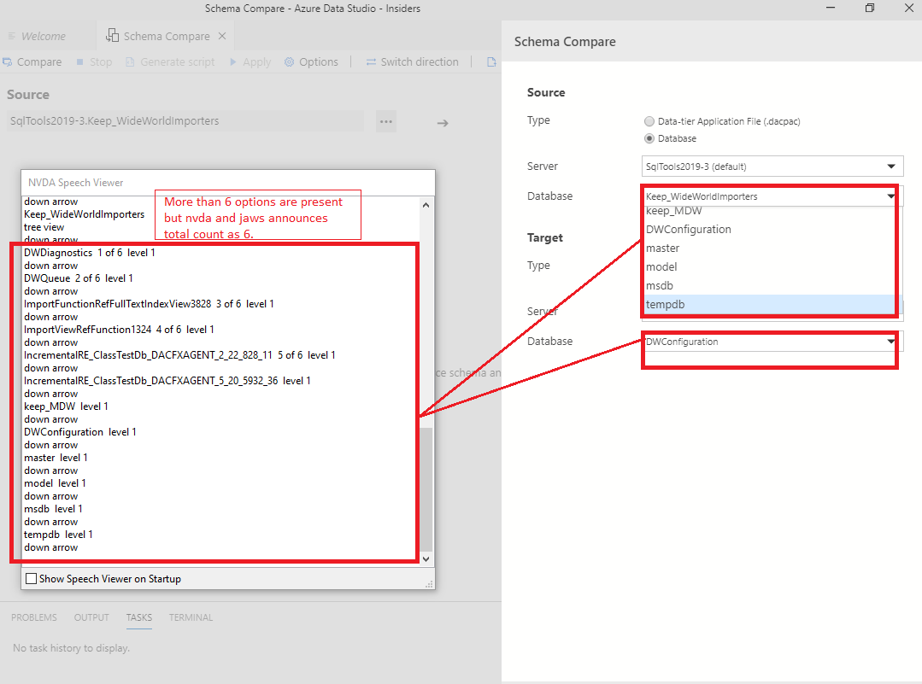Run the Compare action in the toolbar

(32, 61)
